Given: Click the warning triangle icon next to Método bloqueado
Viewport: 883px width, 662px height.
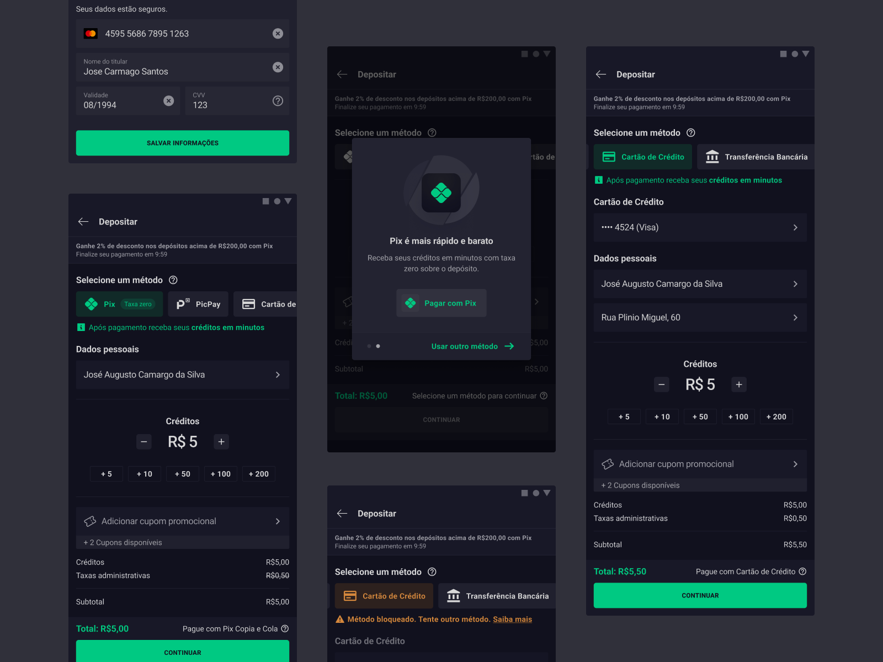Looking at the screenshot, I should point(340,620).
